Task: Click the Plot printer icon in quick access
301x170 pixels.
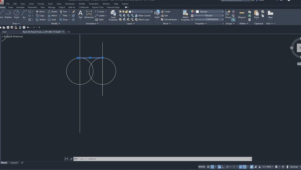Action: click(24, 27)
